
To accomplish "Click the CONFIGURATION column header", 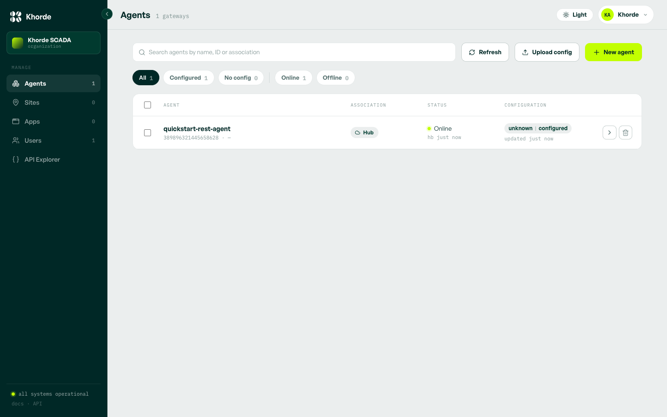I will click(x=525, y=105).
